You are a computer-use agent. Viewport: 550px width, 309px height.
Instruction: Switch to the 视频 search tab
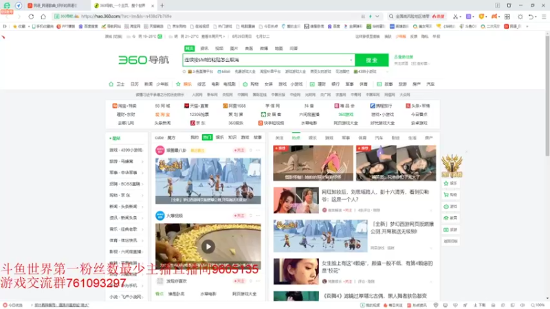[x=219, y=48]
